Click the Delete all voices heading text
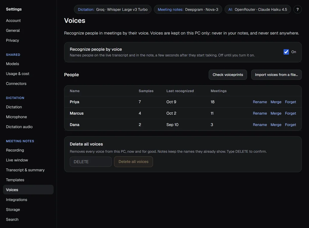The height and width of the screenshot is (228, 309). coord(86,144)
